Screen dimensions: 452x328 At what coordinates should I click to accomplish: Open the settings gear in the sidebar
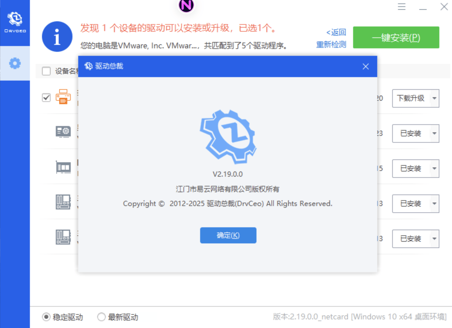(15, 63)
